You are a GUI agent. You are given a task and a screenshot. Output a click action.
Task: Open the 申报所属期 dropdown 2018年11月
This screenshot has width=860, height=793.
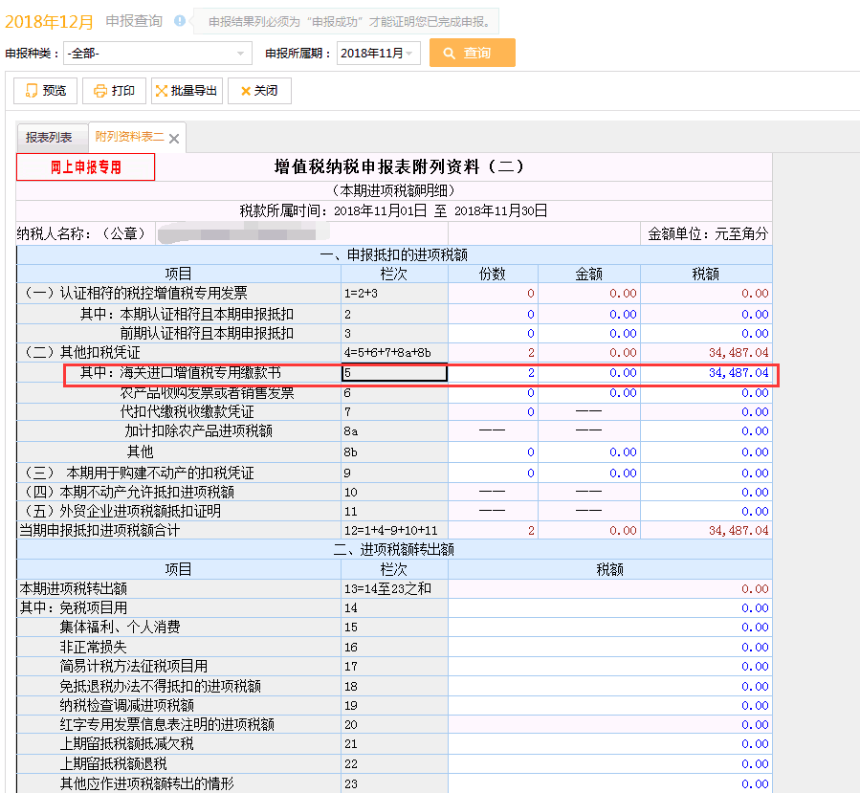click(x=378, y=54)
